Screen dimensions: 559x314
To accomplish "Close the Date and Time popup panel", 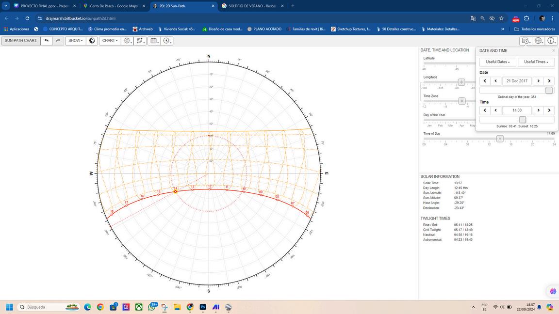I will (x=553, y=50).
